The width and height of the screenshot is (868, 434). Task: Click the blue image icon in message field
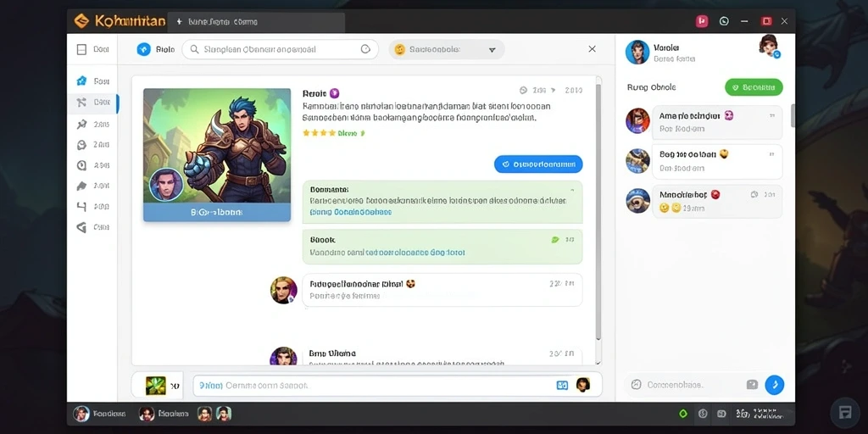coord(562,385)
